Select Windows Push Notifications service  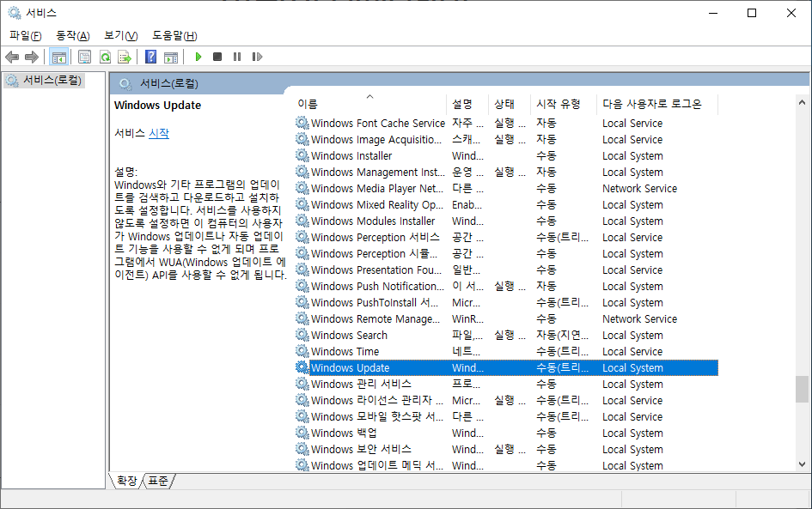(x=506, y=286)
